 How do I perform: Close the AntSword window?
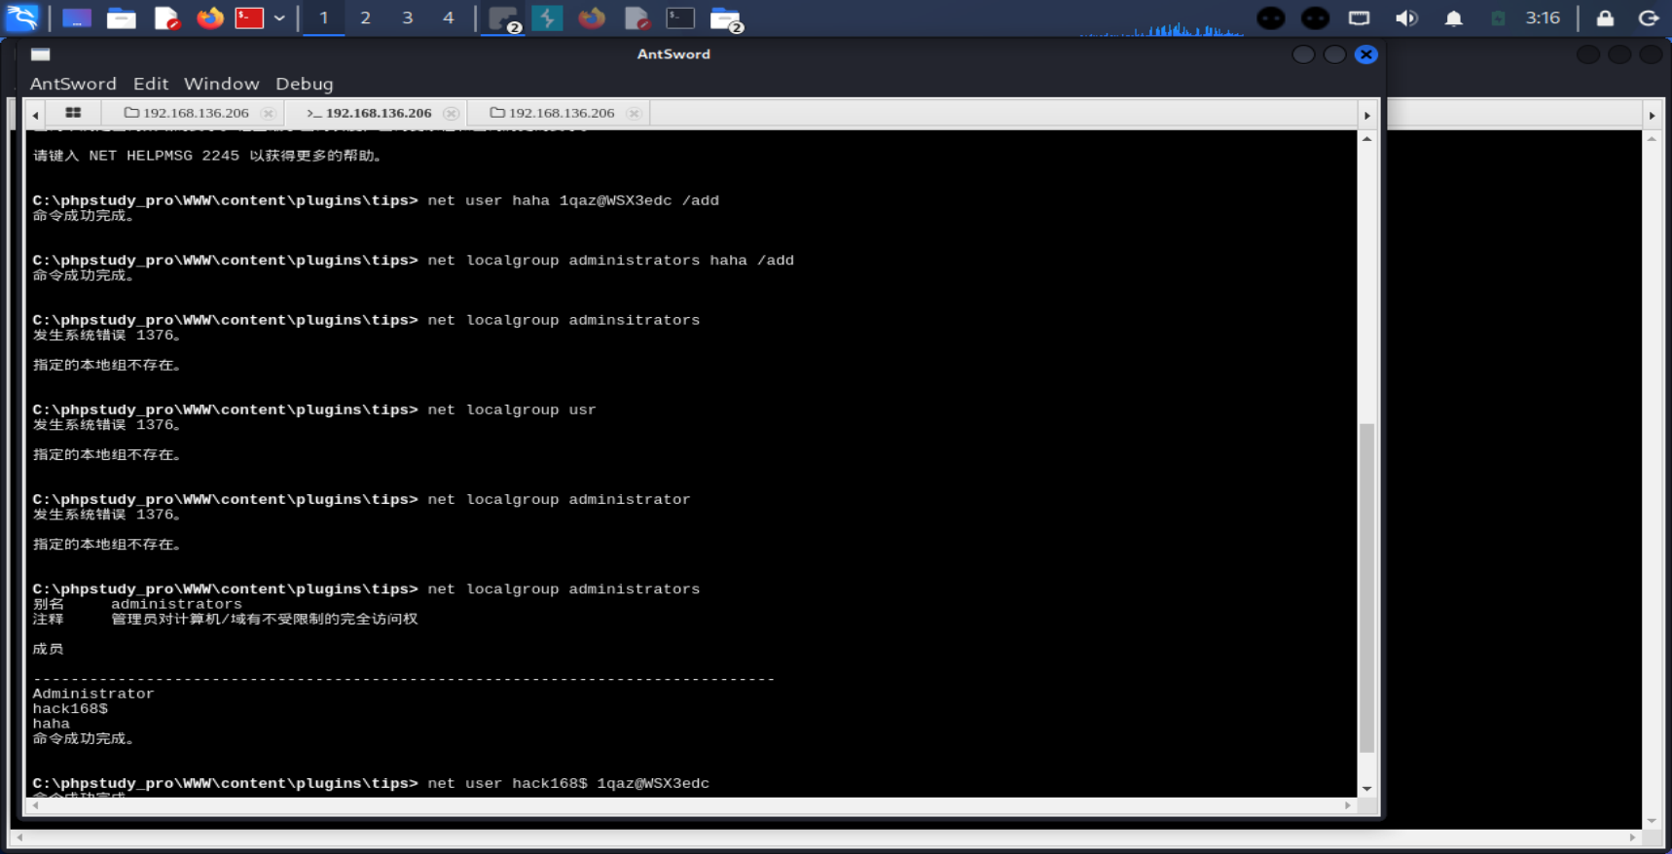[x=1365, y=54]
